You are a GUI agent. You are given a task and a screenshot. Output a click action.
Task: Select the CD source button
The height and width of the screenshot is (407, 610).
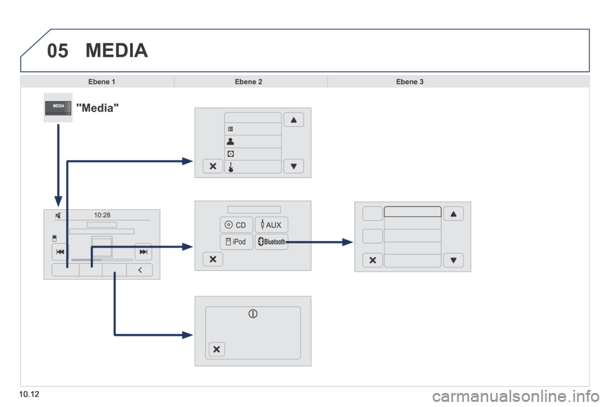tap(236, 224)
